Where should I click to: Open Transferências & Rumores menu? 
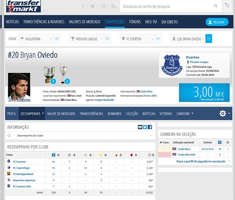coord(44,22)
